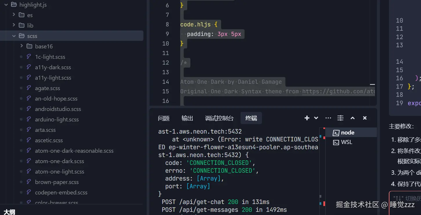Click the Sass icon of arta.scss
The height and width of the screenshot is (215, 421).
(29, 130)
